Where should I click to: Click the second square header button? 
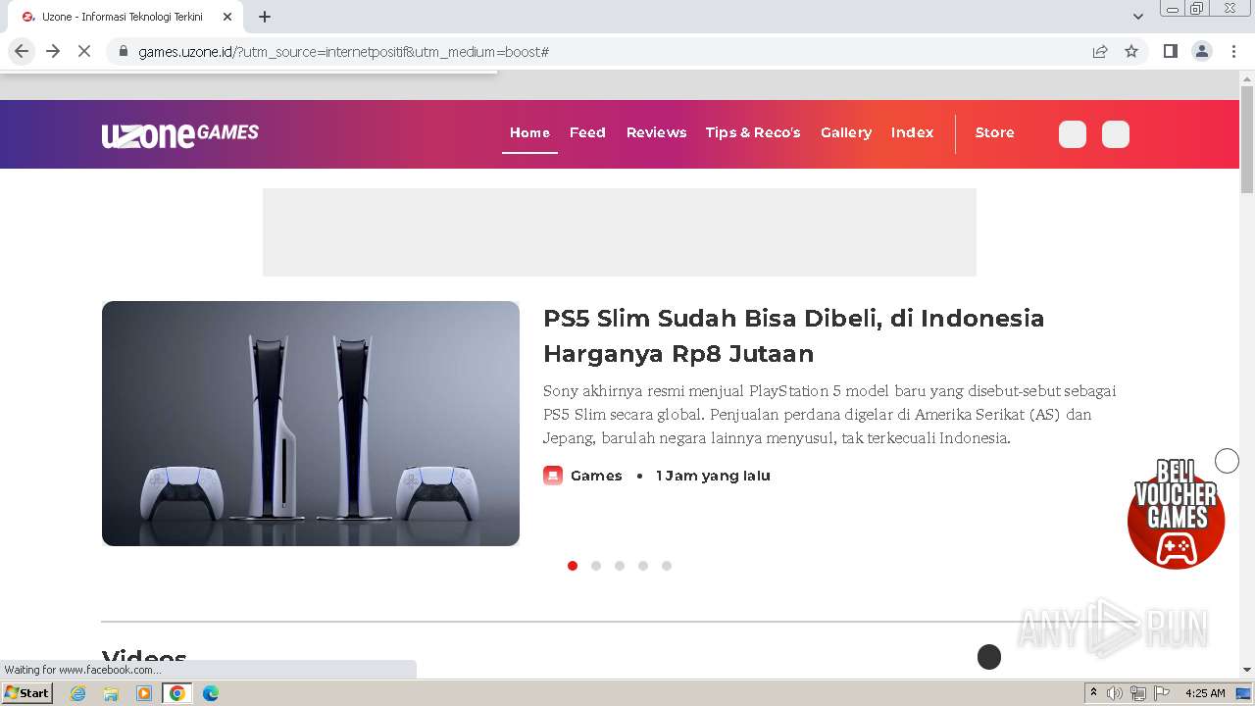point(1116,134)
